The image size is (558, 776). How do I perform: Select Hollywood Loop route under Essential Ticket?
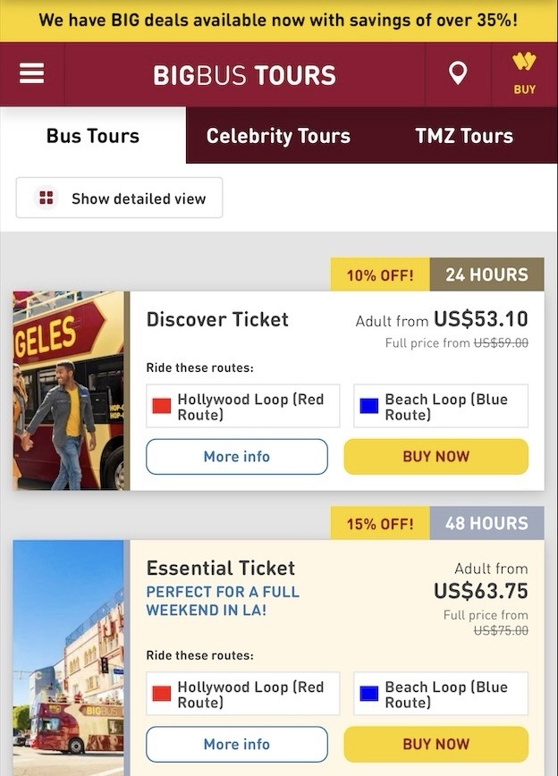(x=243, y=694)
